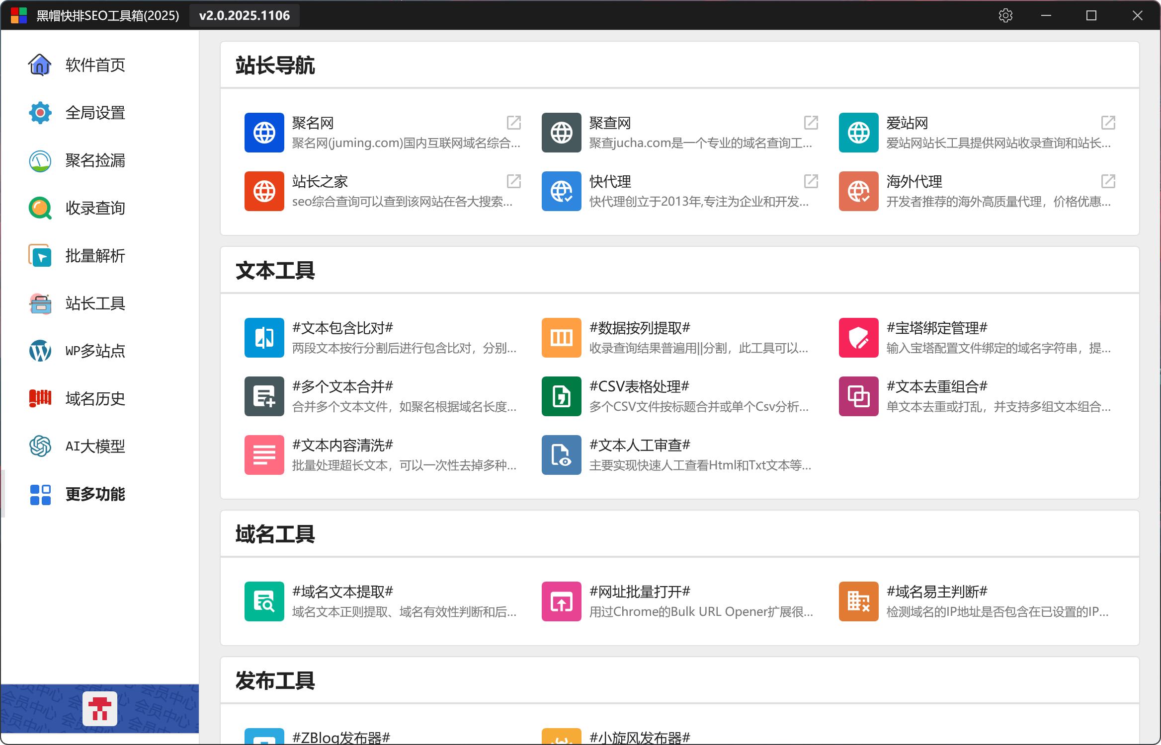Image resolution: width=1161 pixels, height=745 pixels.
Task: Open the 宝塔绑定管理 shield icon
Action: coord(858,338)
